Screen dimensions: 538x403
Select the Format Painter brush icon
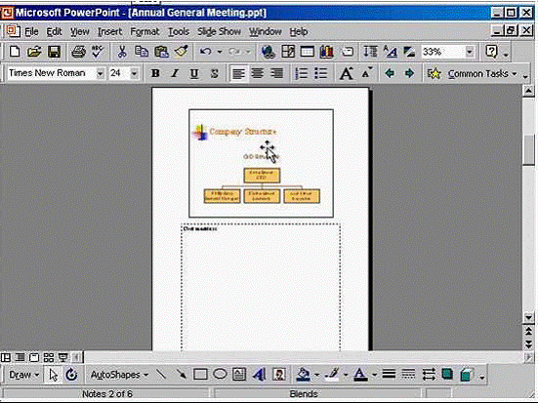182,52
